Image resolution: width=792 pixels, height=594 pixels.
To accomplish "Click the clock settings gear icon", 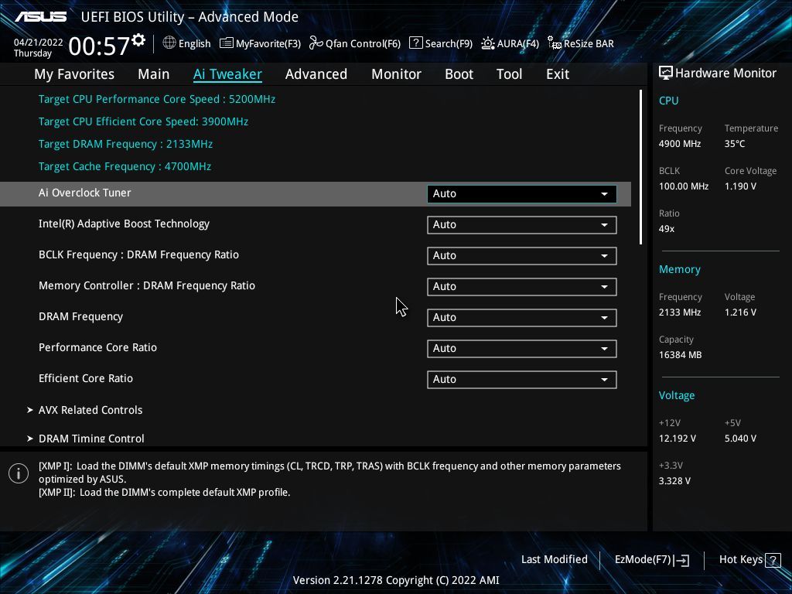I will coord(138,40).
